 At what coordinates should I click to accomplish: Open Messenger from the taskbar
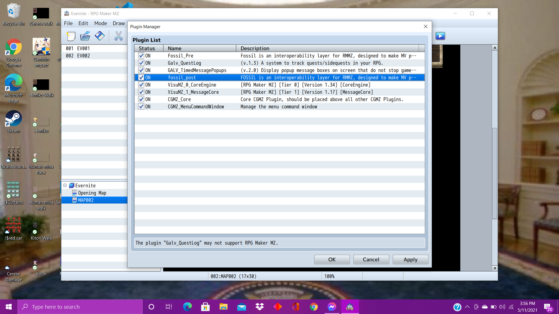pyautogui.click(x=332, y=307)
